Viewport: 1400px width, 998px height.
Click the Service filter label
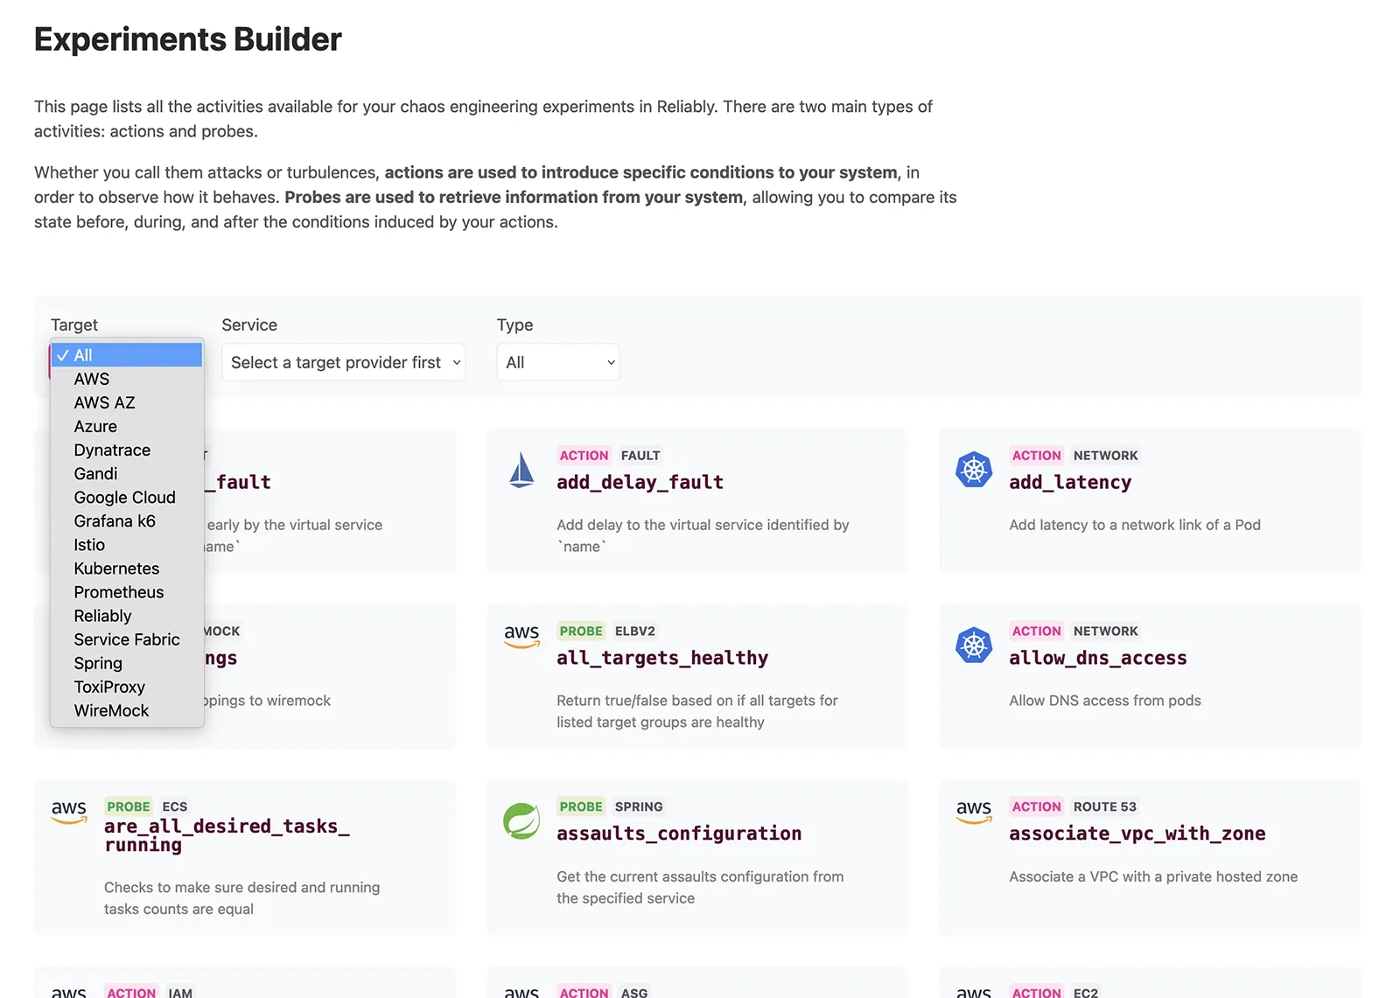[249, 325]
